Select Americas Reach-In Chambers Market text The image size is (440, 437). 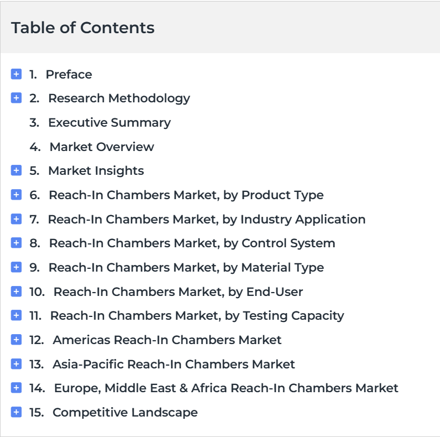[167, 340]
